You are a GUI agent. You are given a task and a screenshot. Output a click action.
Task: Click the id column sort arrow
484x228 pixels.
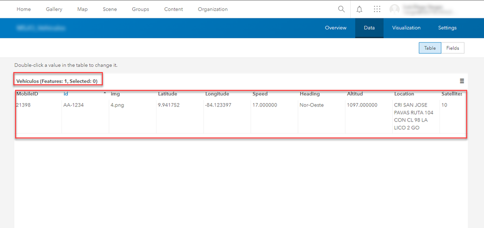[x=105, y=93]
